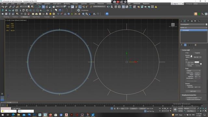The image size is (208, 117).
Task: Open the Rendering menu
Action: (67, 4)
